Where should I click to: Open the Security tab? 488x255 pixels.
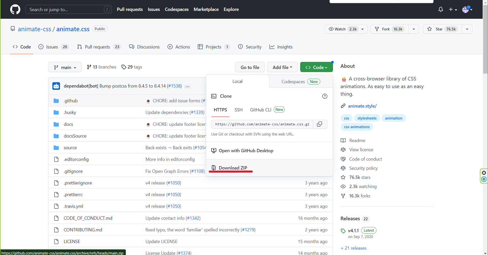250,47
